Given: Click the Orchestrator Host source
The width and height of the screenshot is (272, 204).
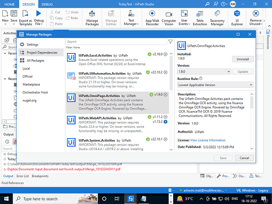Looking at the screenshot, I should pos(35,92).
